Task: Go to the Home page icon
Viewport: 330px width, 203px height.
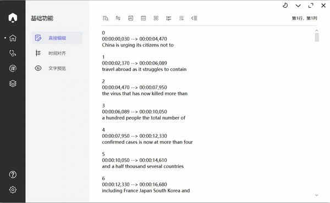Action: pyautogui.click(x=13, y=38)
